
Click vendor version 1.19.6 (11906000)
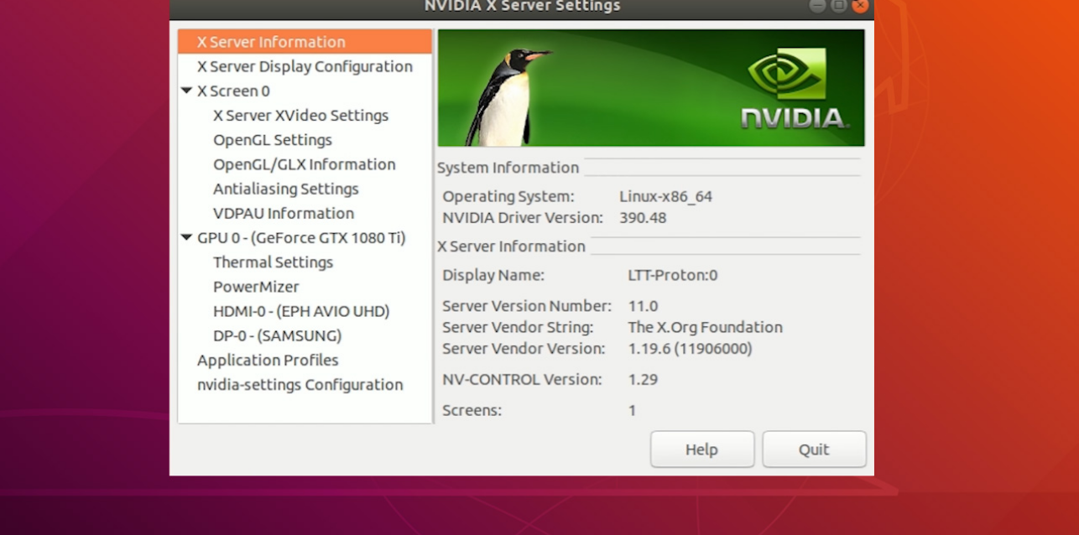(690, 348)
